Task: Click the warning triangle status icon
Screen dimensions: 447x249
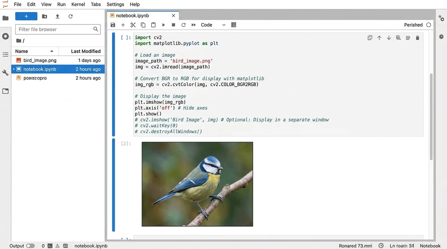Action: pos(57,246)
